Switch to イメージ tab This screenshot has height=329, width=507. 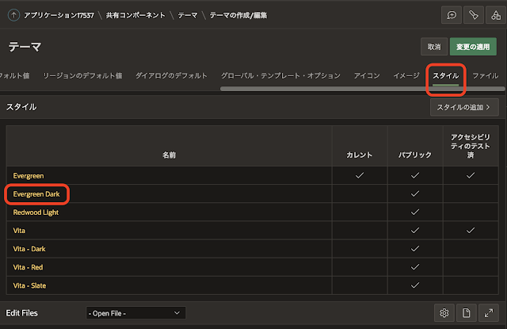tap(406, 75)
